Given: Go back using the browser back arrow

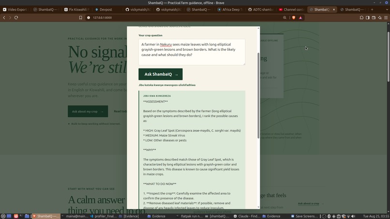Looking at the screenshot, I should tap(4, 18).
